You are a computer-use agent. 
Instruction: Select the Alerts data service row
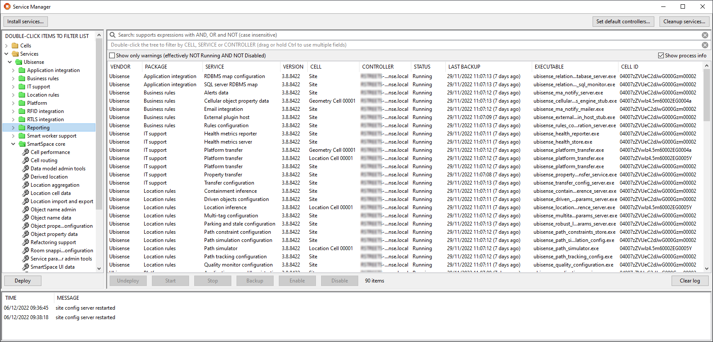406,93
